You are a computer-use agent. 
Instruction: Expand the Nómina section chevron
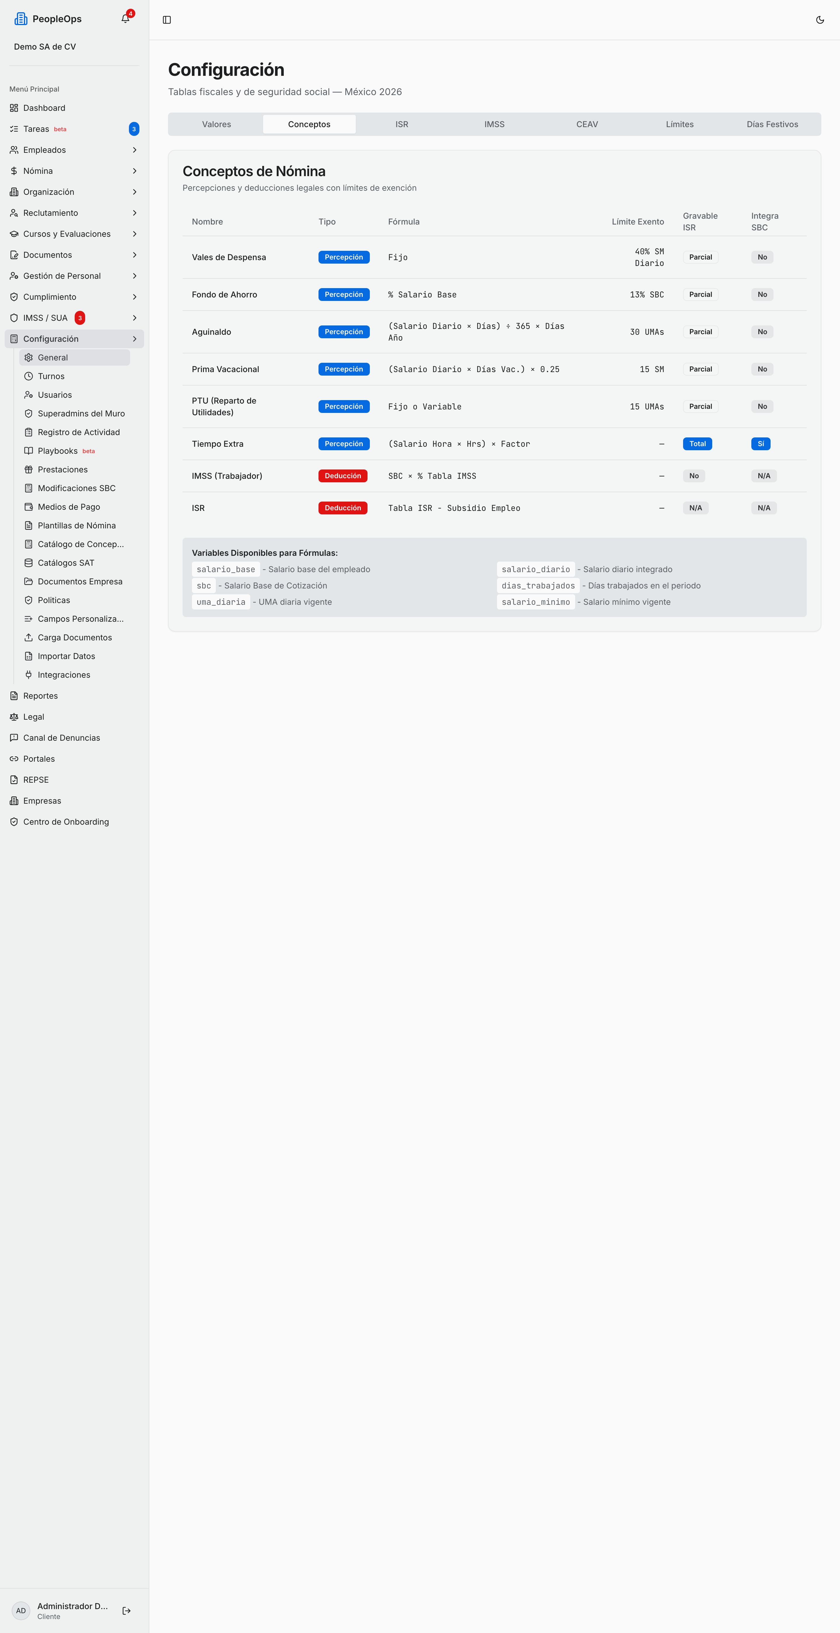point(134,171)
